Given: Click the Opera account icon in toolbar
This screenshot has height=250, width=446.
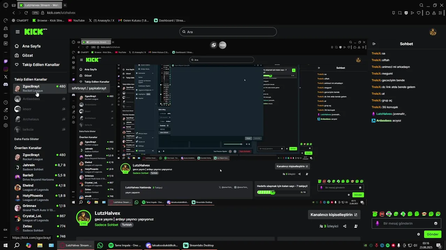Looking at the screenshot, I should pos(435,13).
